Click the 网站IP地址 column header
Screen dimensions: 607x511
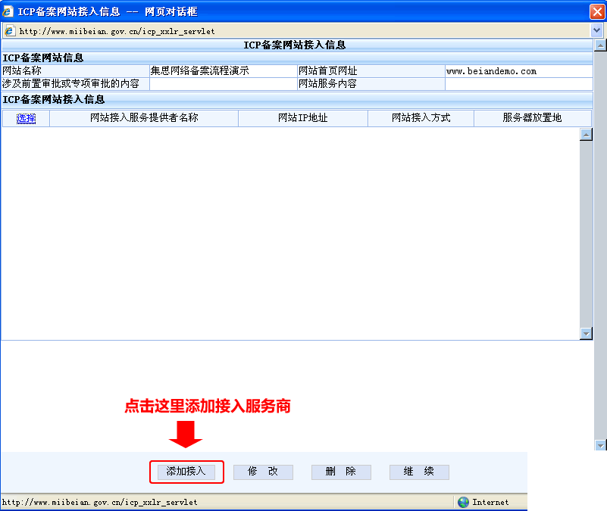pos(302,118)
